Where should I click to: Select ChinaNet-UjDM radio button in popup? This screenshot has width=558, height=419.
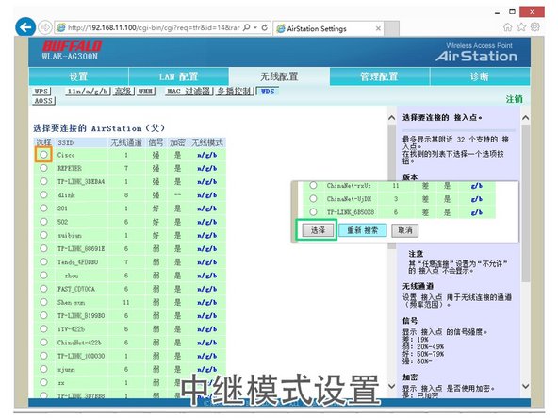point(313,198)
